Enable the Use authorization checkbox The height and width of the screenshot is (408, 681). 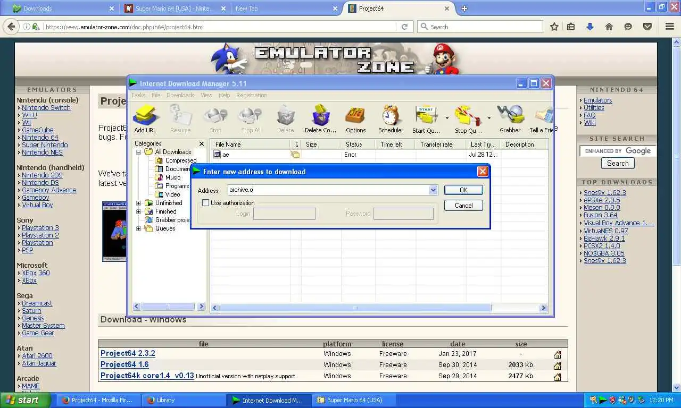click(x=205, y=203)
